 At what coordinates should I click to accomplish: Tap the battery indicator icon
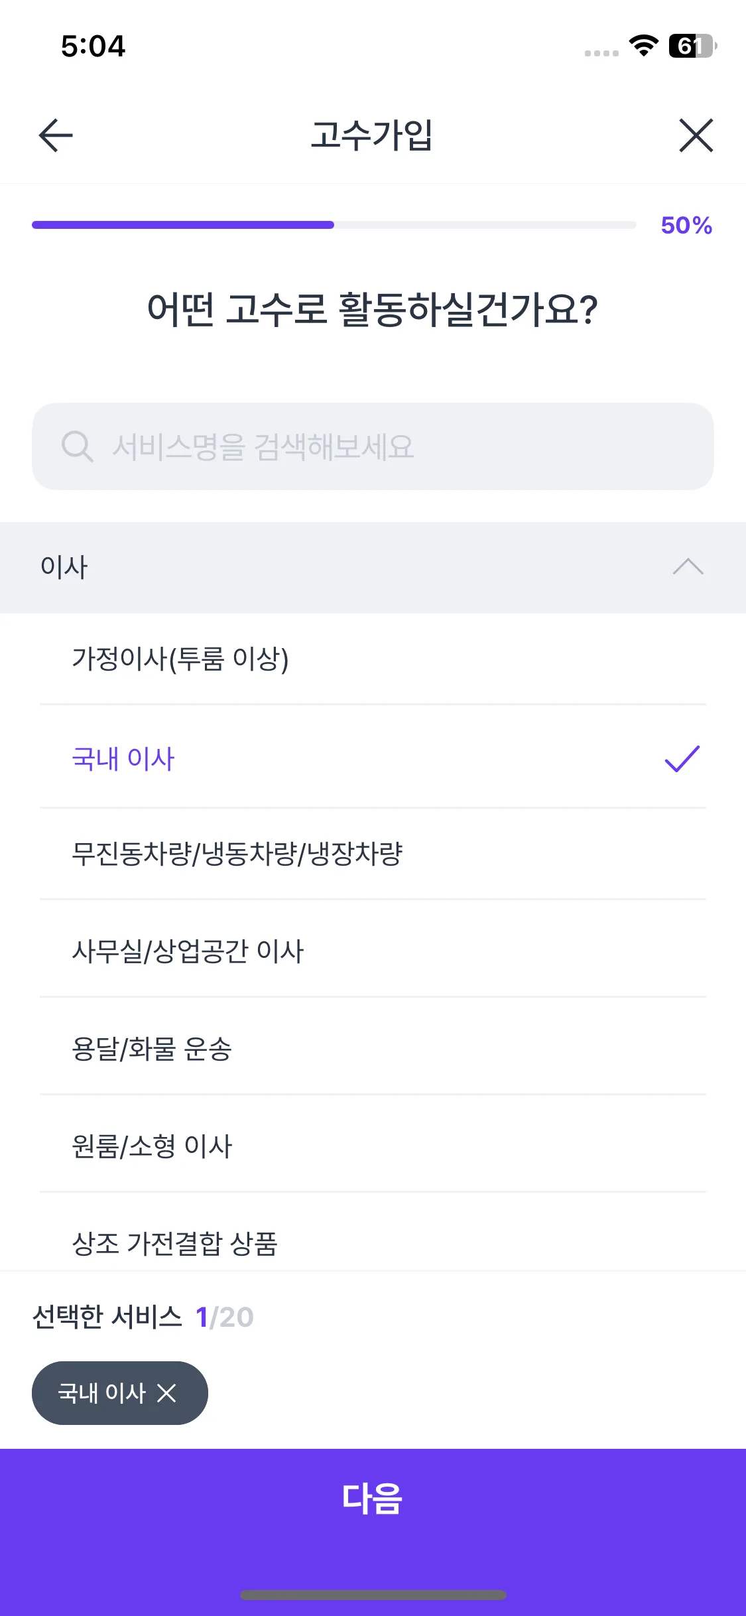click(x=692, y=46)
